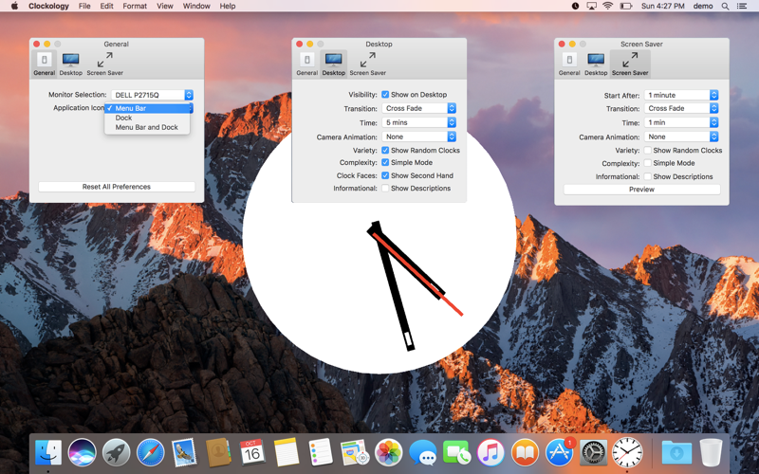Click the Sun 4:27 PM clock
Viewport: 759px width, 474px height.
pyautogui.click(x=662, y=6)
